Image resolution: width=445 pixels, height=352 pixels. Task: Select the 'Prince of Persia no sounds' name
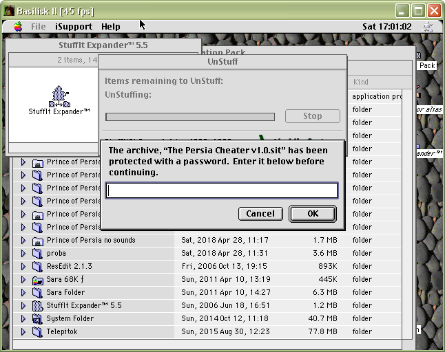point(91,240)
